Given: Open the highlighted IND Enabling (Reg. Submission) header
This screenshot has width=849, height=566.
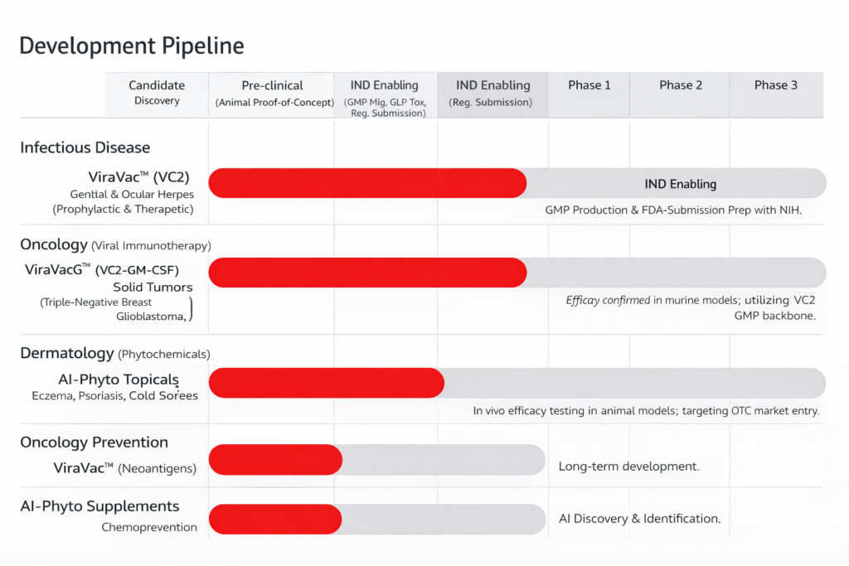Looking at the screenshot, I should tap(492, 93).
